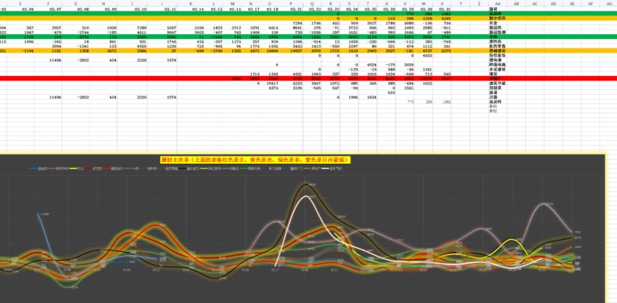Image resolution: width=617 pixels, height=303 pixels.
Task: Select column G header
Action: pos(76,3)
